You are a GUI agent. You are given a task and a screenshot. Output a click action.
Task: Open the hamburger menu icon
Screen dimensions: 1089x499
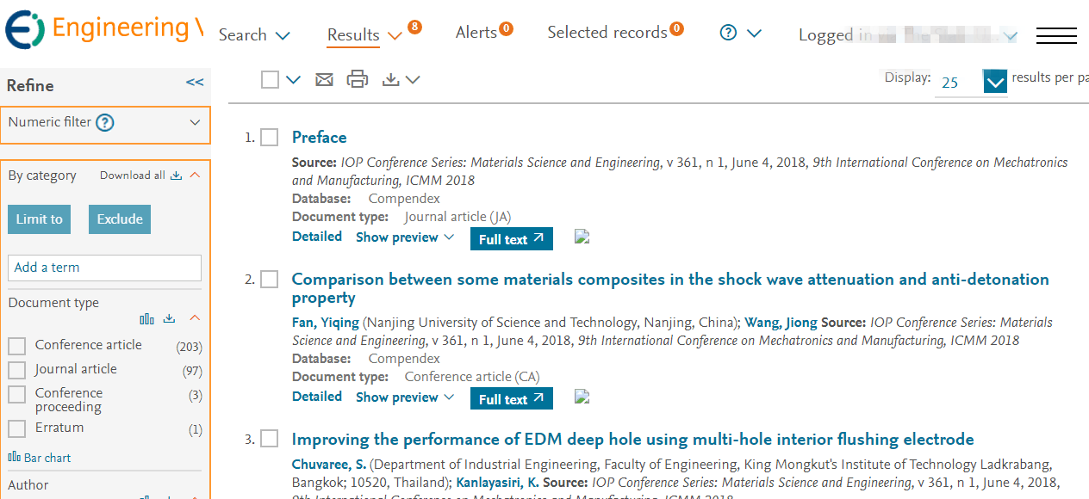(x=1056, y=35)
